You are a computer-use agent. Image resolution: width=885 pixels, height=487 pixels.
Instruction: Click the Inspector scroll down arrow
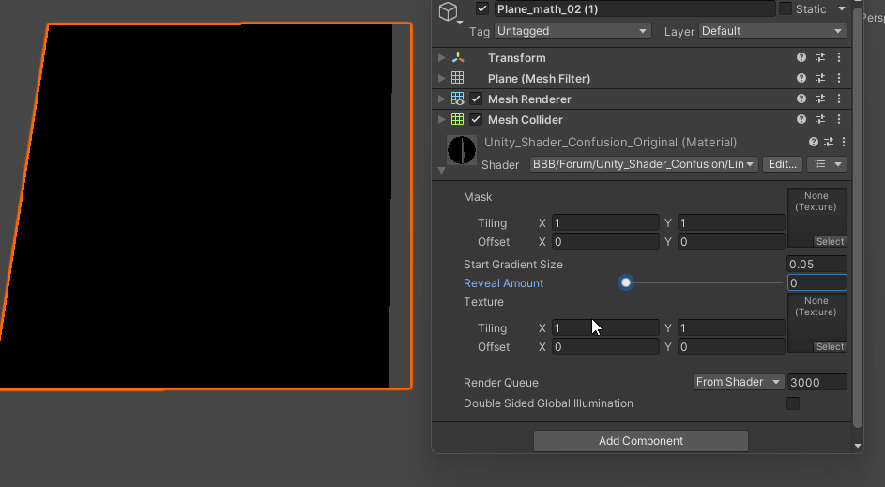click(858, 446)
